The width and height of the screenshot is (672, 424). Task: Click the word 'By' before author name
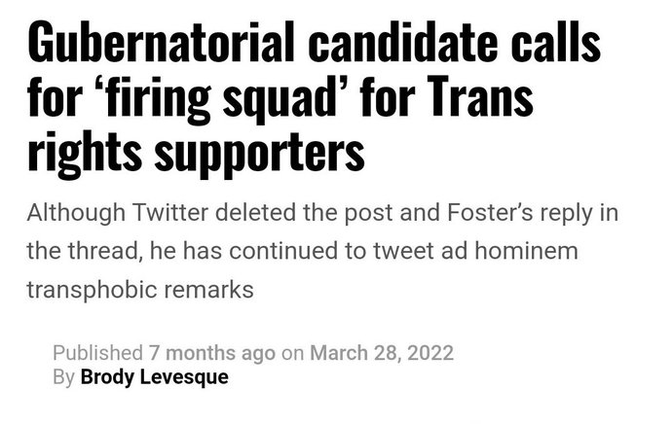(64, 377)
